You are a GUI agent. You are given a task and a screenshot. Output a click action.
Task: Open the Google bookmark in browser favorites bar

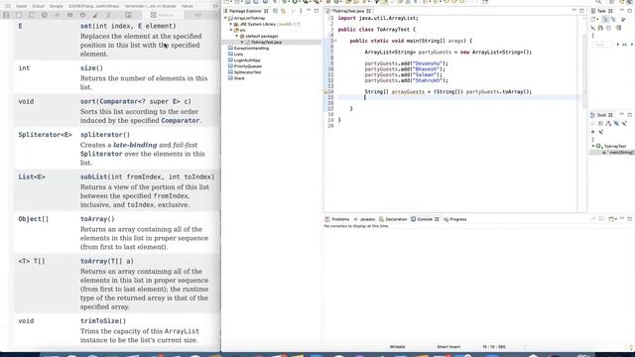(57, 6)
